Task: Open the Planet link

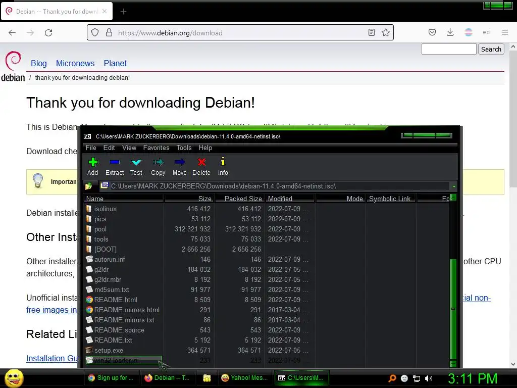Action: pos(115,63)
